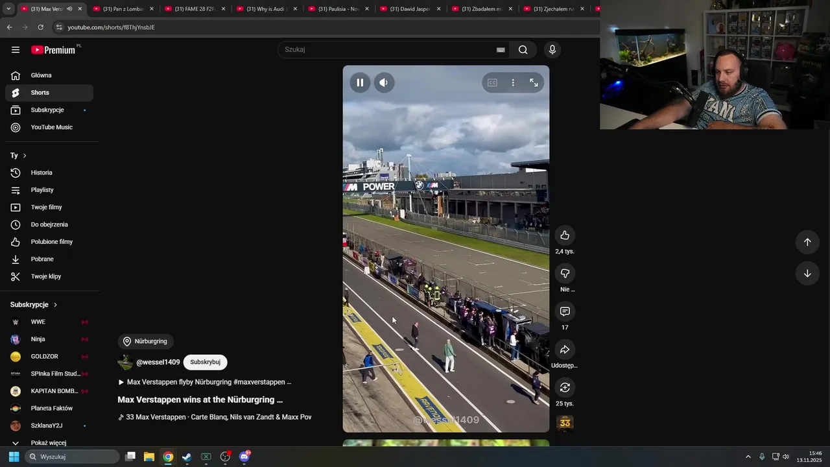Open the on-screen keyboard in search box
The width and height of the screenshot is (830, 467).
pos(501,49)
